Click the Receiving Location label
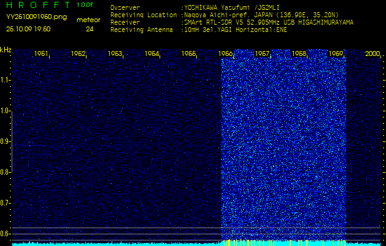This screenshot has width=386, height=246. tap(144, 15)
